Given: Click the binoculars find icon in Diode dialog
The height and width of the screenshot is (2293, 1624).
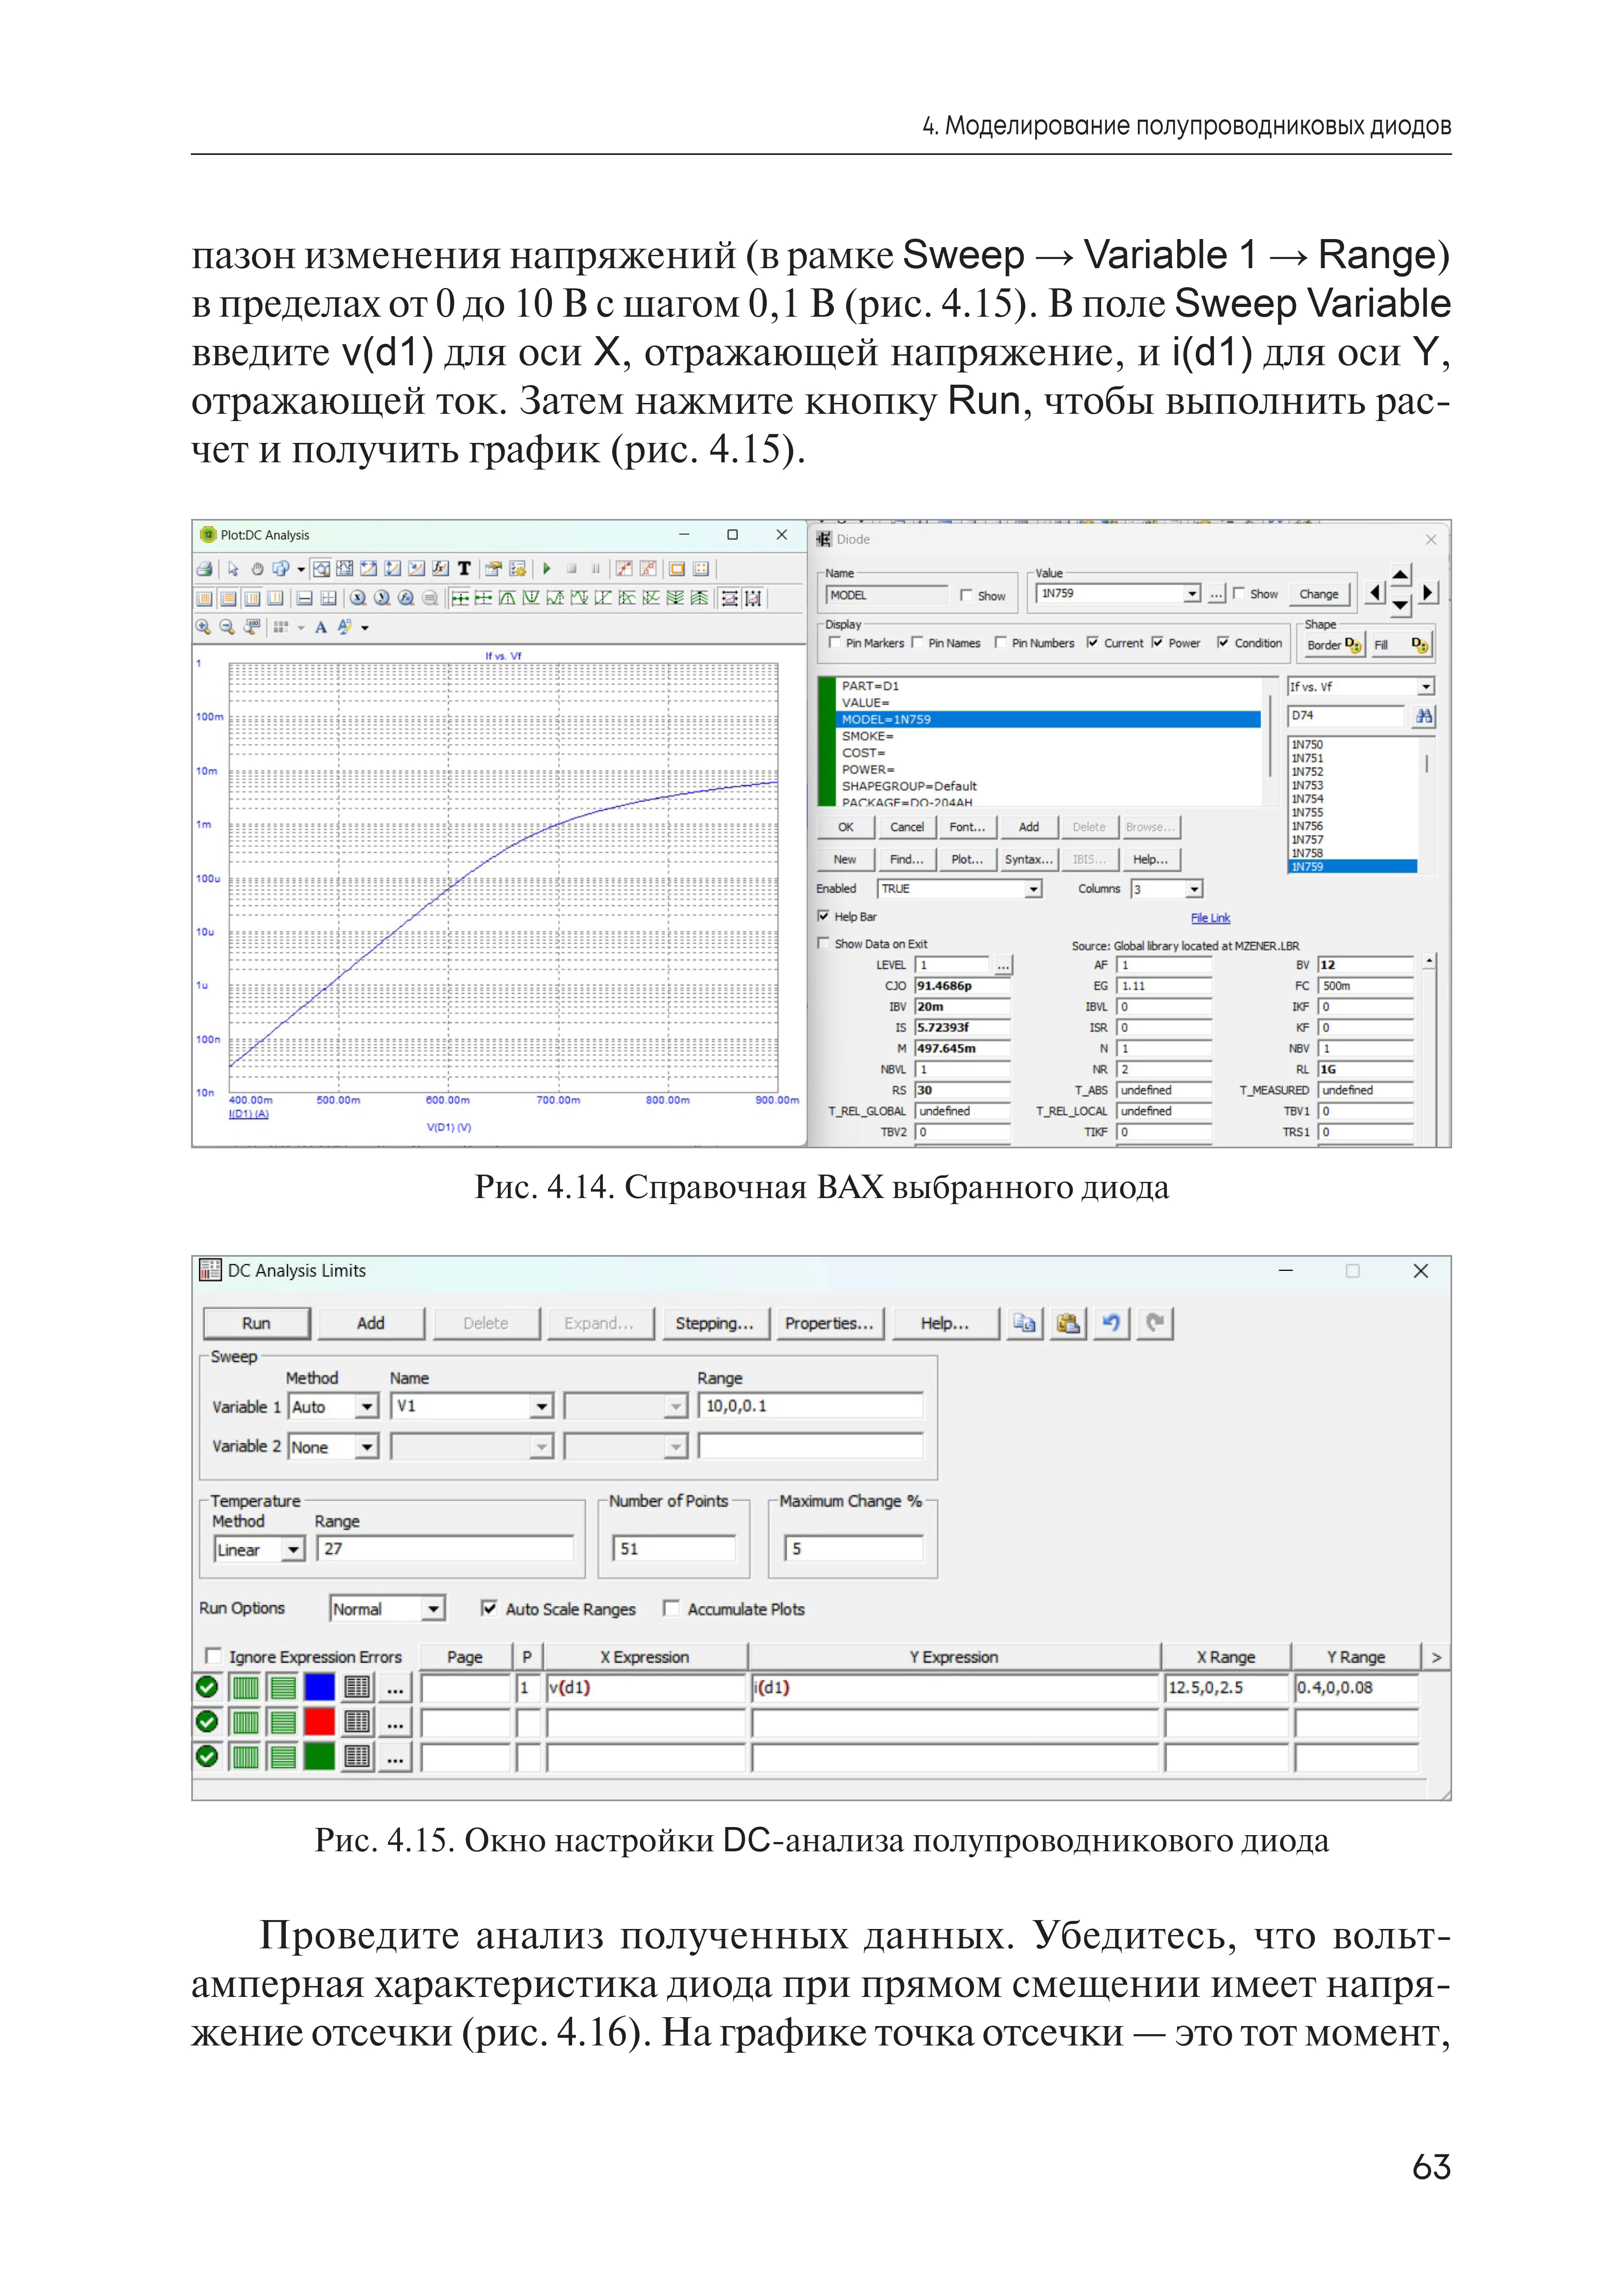Looking at the screenshot, I should 1424,716.
